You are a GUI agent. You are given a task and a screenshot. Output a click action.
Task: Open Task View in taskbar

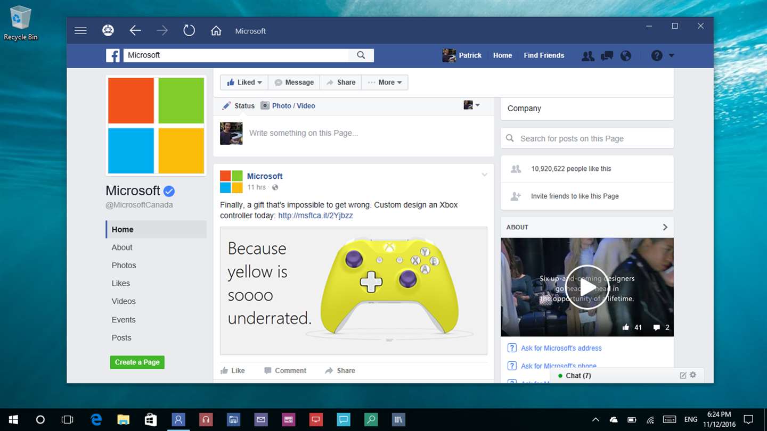tap(67, 419)
